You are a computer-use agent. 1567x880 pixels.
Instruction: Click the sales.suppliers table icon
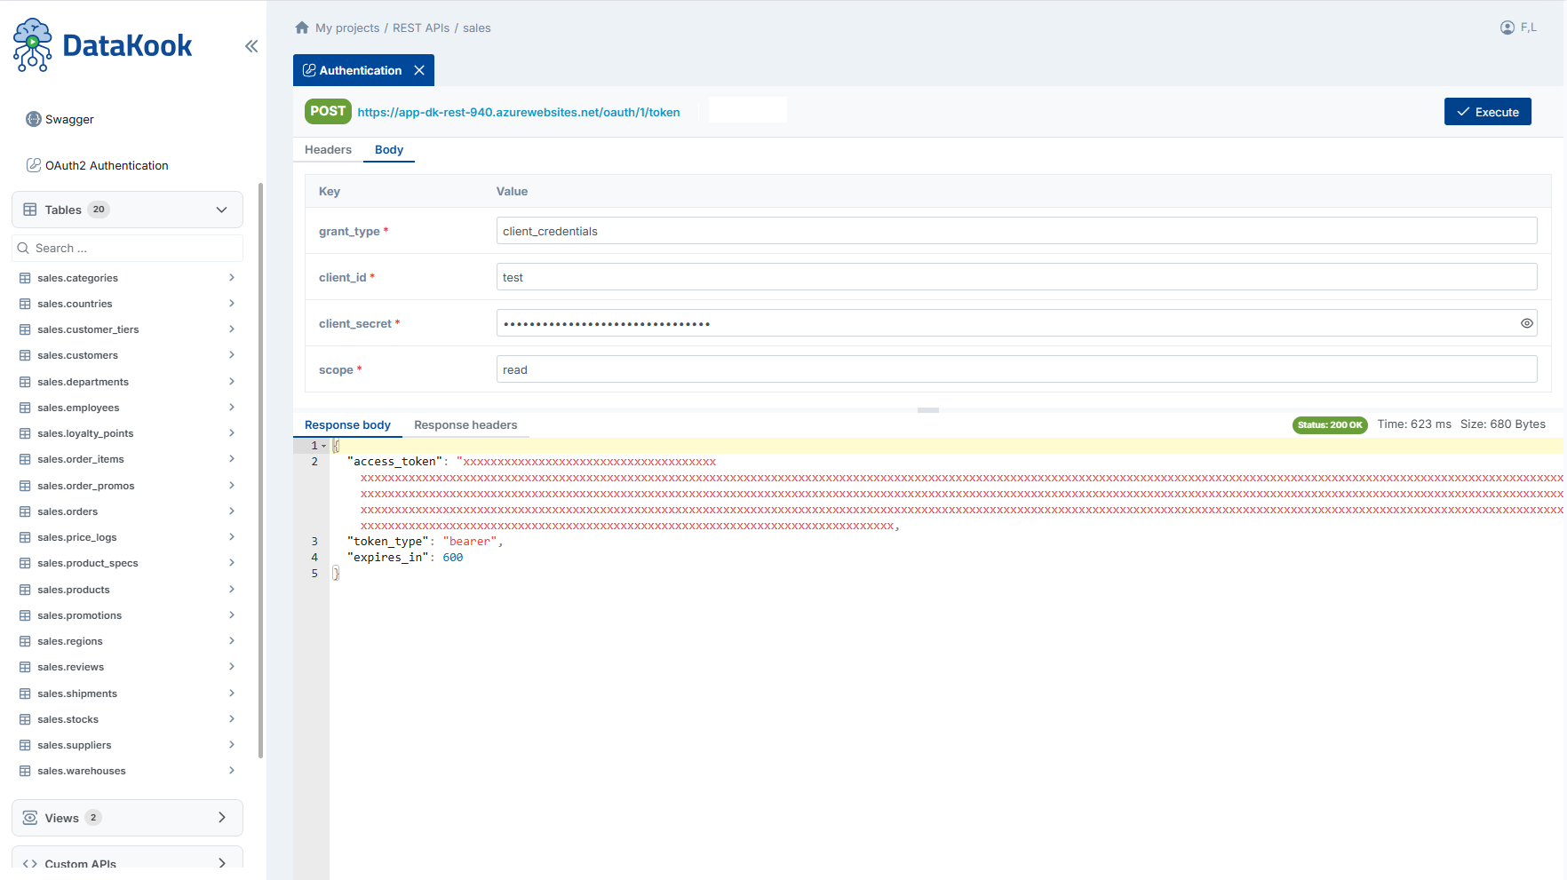click(x=25, y=745)
